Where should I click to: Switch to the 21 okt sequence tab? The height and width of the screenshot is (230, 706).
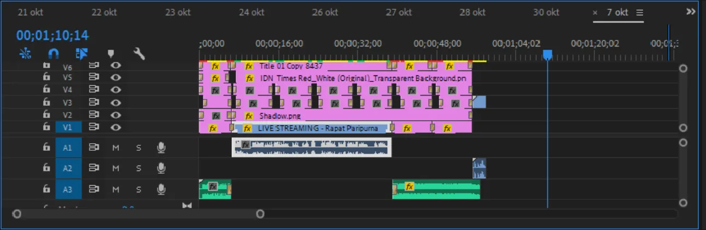pyautogui.click(x=31, y=12)
